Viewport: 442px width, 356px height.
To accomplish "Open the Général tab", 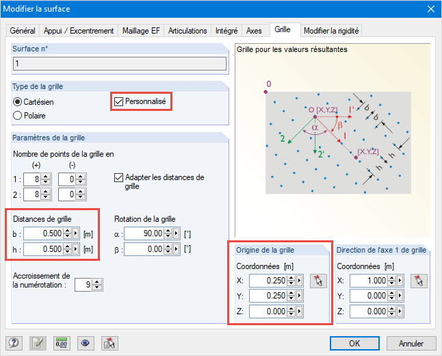I will click(23, 31).
